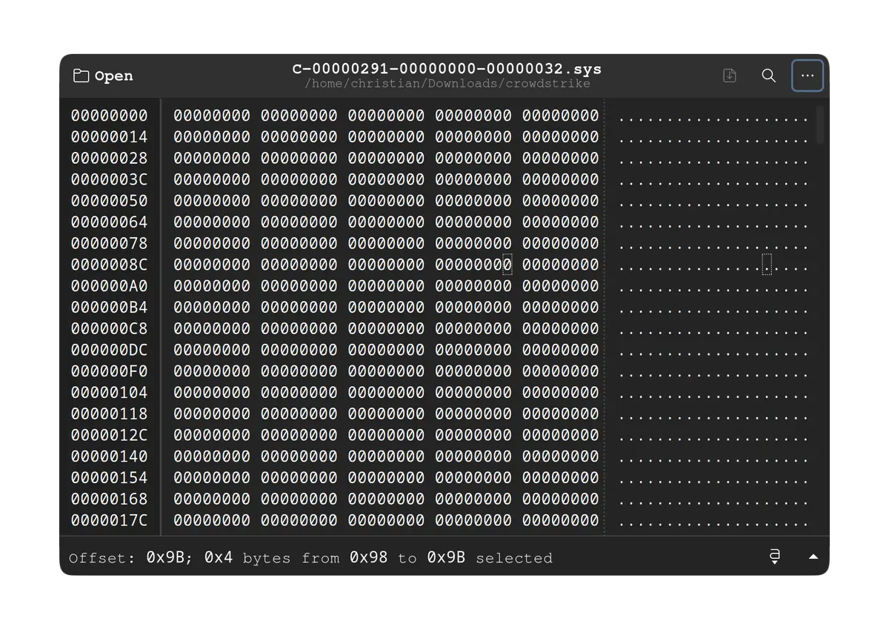Click the Open file button
The image size is (889, 641).
(103, 76)
